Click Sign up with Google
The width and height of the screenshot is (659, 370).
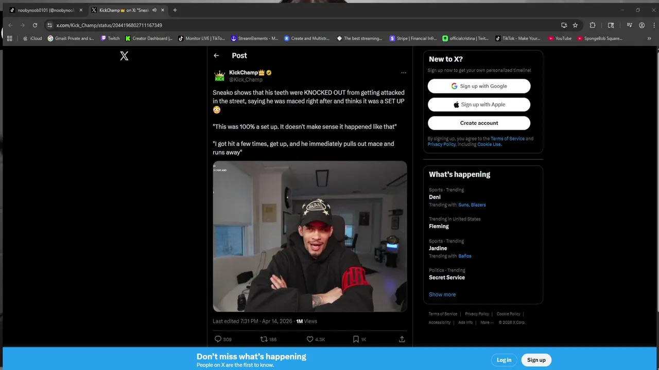point(479,86)
